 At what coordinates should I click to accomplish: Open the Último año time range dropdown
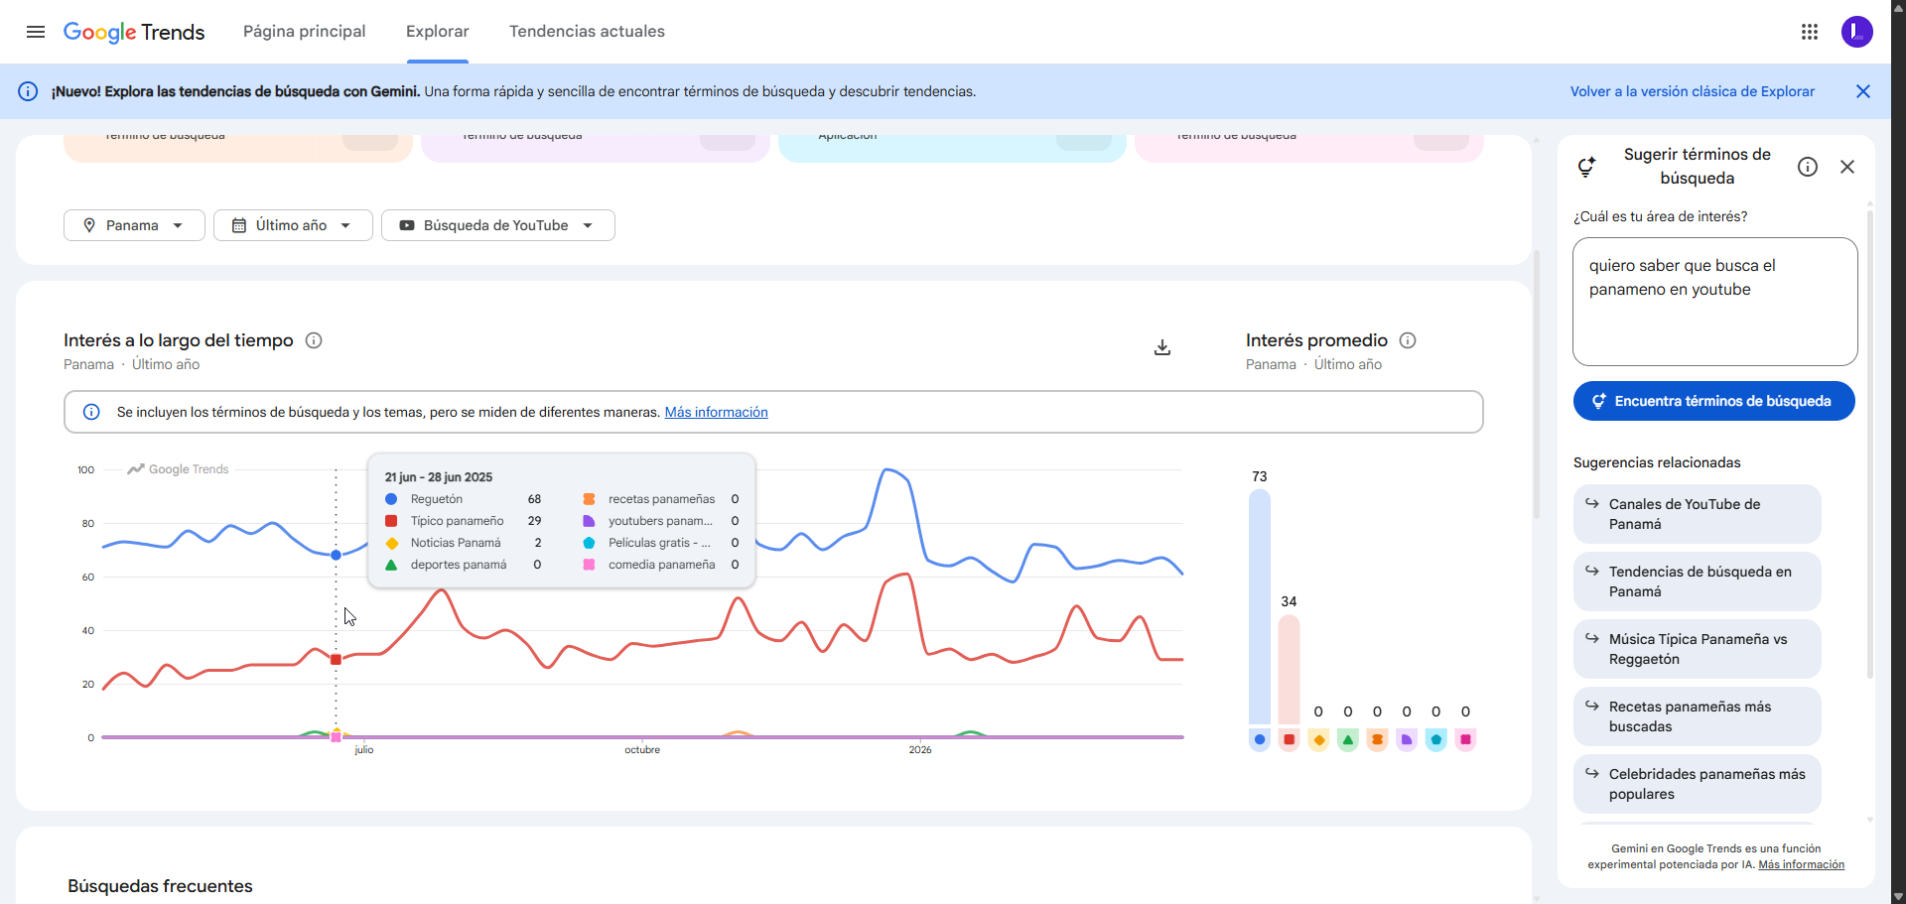click(293, 225)
